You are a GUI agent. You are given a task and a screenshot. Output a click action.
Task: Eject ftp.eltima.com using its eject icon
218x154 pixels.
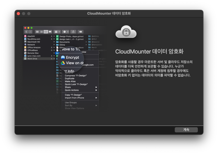pyautogui.click(x=52, y=39)
